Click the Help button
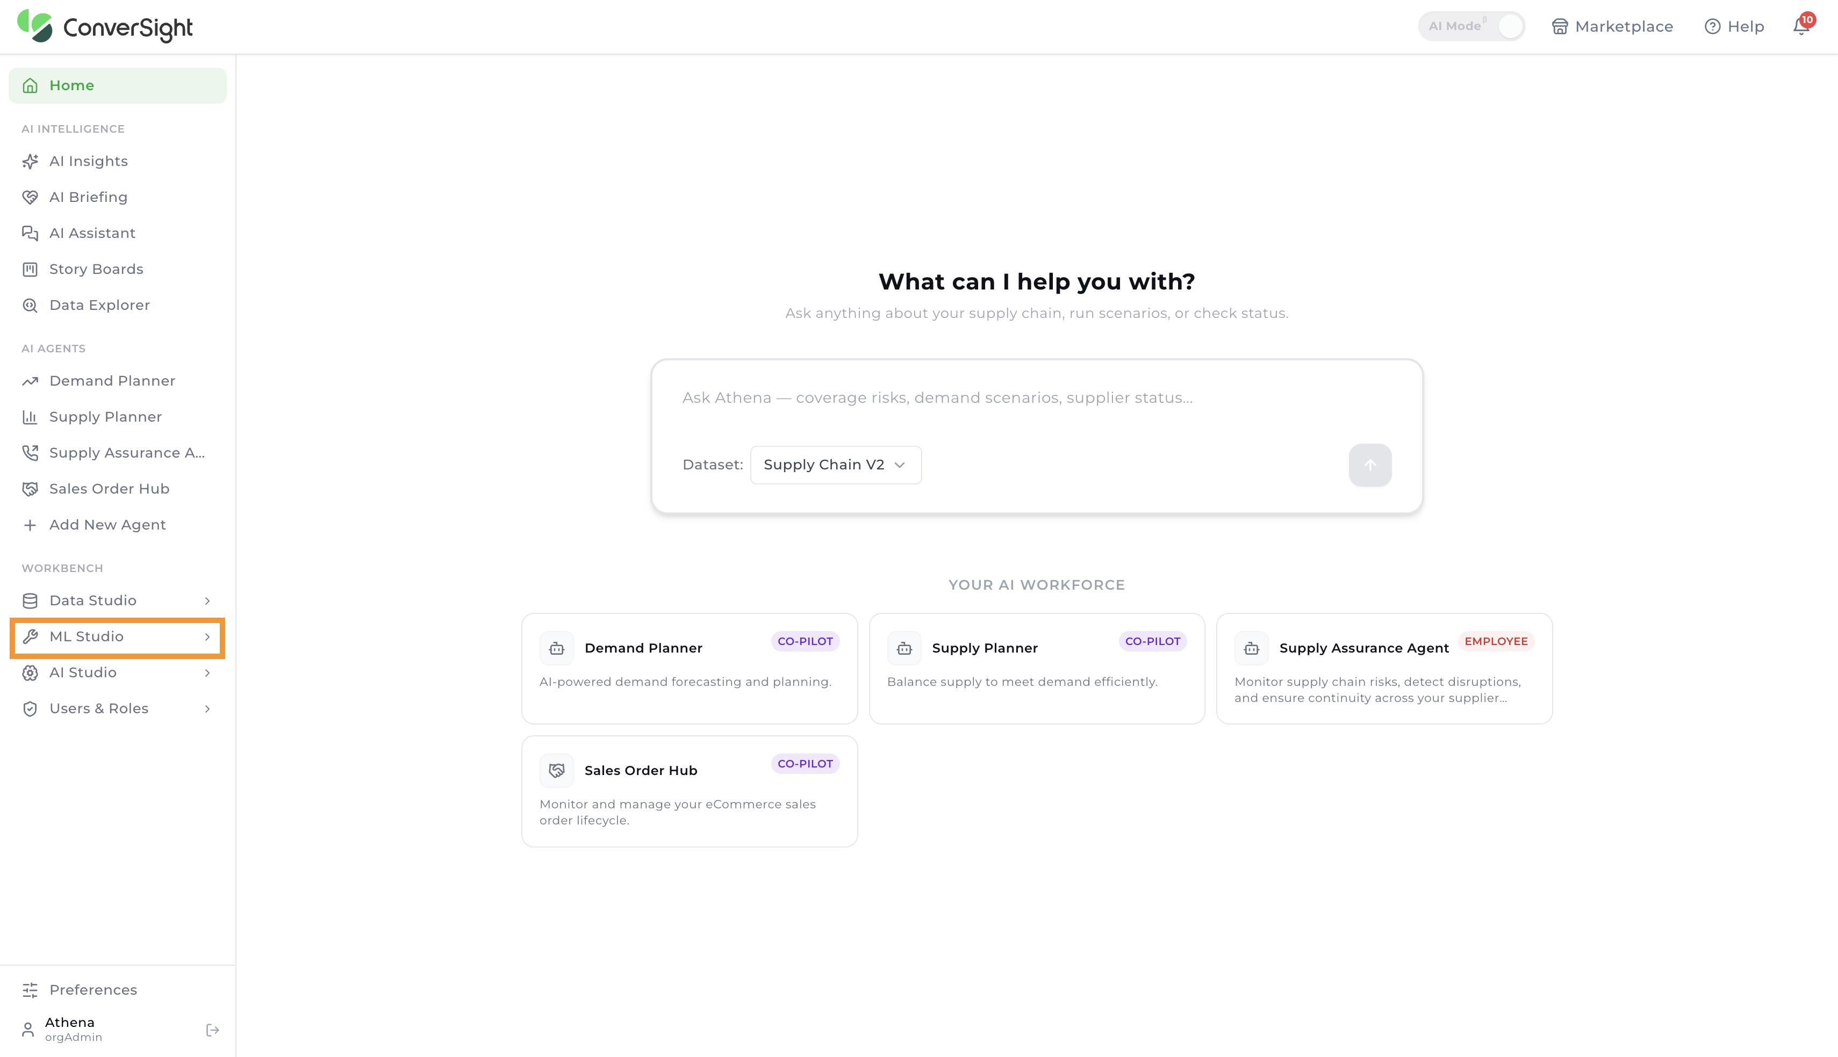 point(1734,26)
